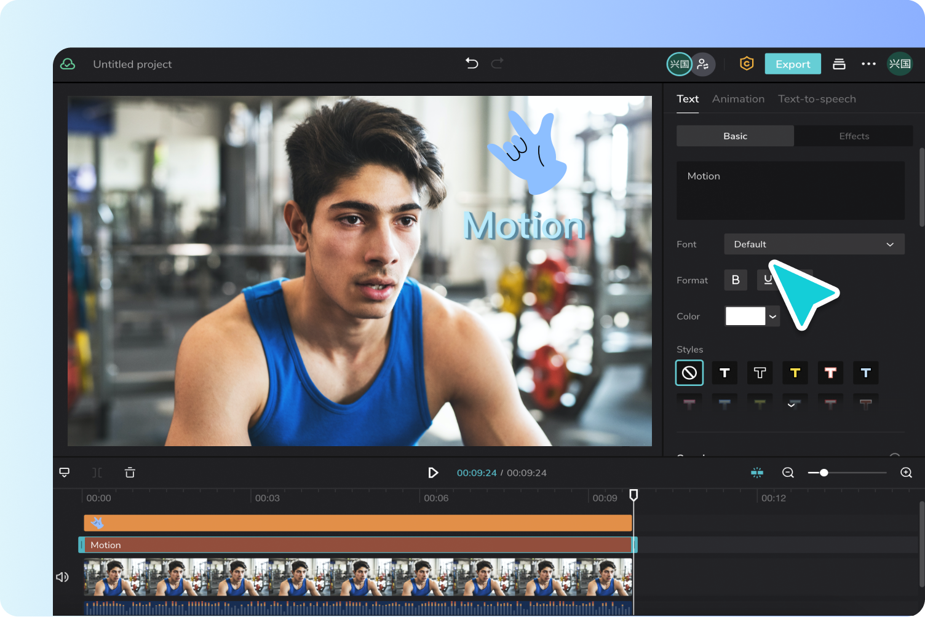Expand more text styles chevron
The image size is (925, 617).
792,405
